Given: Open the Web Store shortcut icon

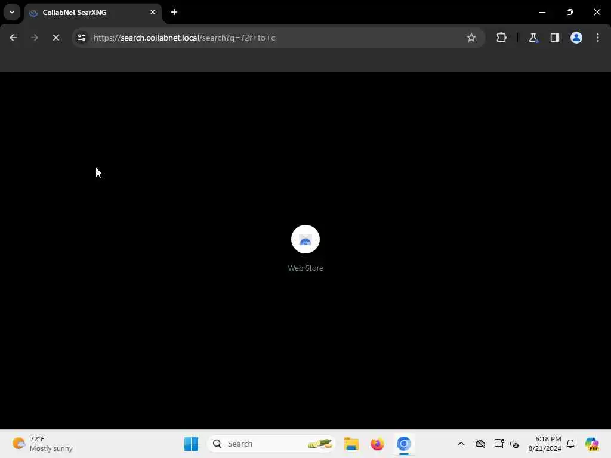Looking at the screenshot, I should point(305,239).
